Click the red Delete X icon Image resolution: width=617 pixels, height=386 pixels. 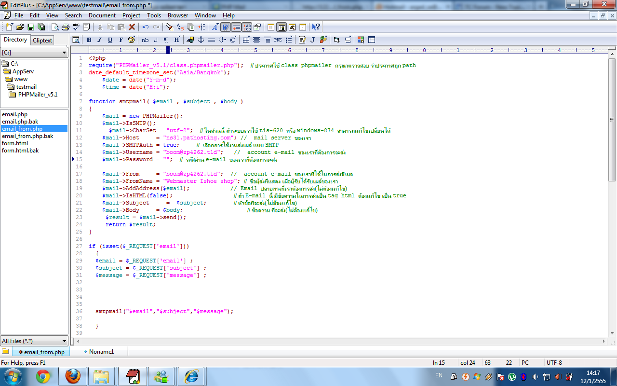[132, 27]
